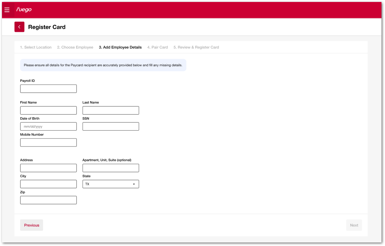This screenshot has height=246, width=385.
Task: Click the Apartment, Unit, Suite field
Action: coord(111,168)
